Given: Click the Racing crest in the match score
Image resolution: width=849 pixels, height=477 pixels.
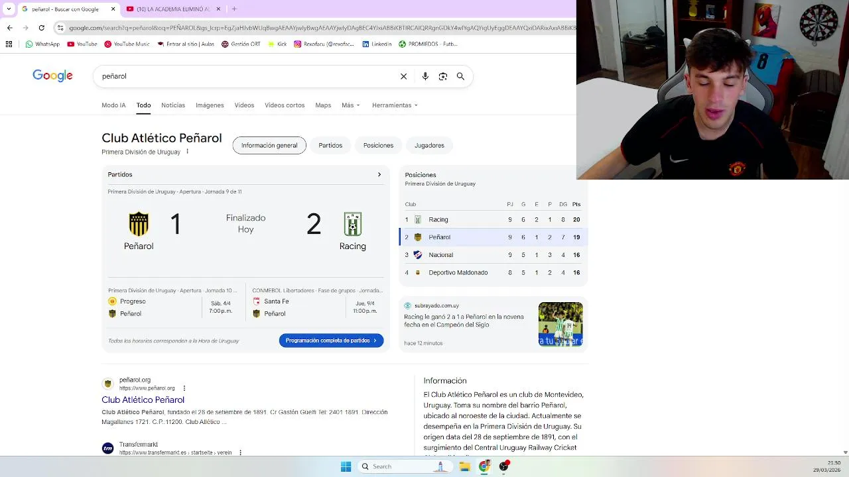Looking at the screenshot, I should point(353,224).
